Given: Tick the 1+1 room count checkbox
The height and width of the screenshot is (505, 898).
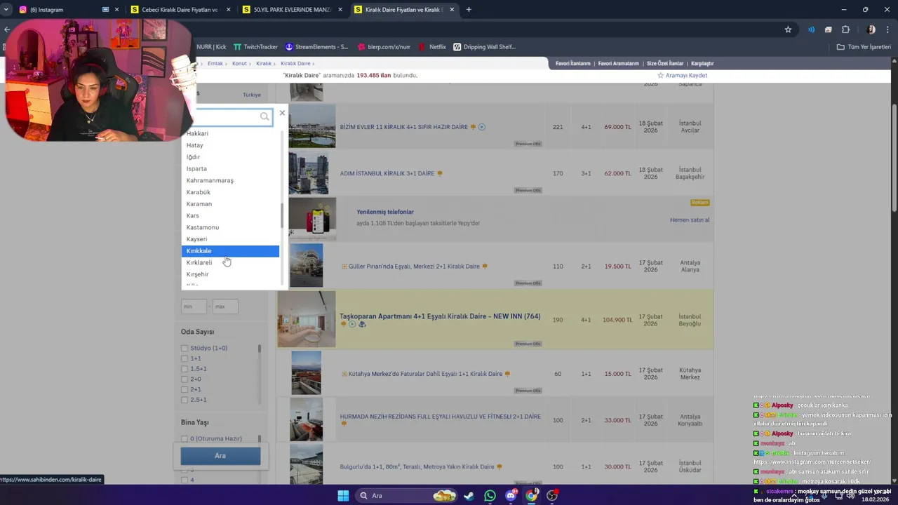Looking at the screenshot, I should (x=185, y=358).
